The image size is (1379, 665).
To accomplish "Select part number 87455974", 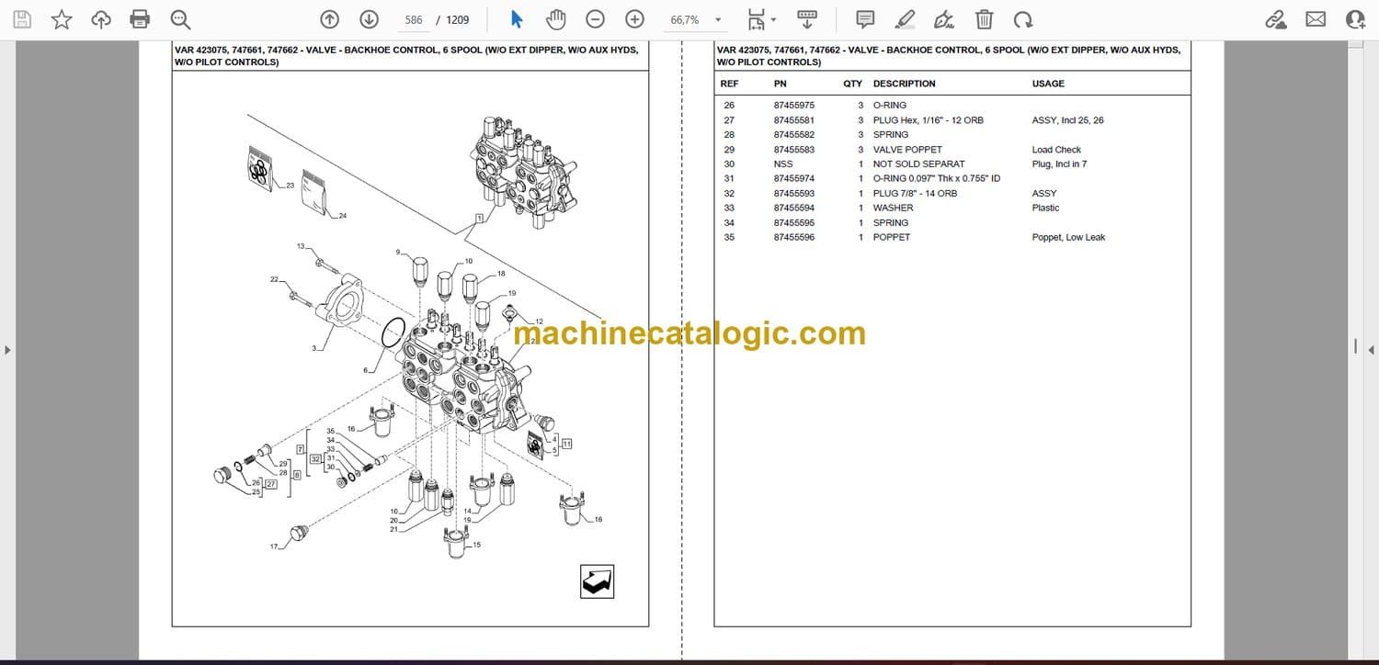I will (794, 178).
